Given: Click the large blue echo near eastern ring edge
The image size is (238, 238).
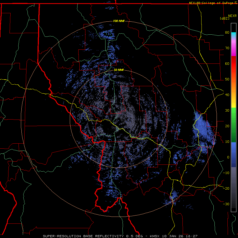Looking at the screenshot, I should pyautogui.click(x=203, y=132).
